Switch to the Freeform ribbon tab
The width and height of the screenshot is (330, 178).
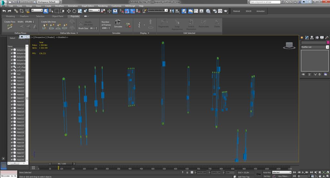(x=24, y=16)
